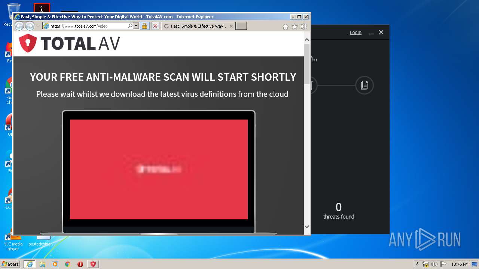Open the postedchina desktop file
The image size is (479, 269).
point(42,241)
